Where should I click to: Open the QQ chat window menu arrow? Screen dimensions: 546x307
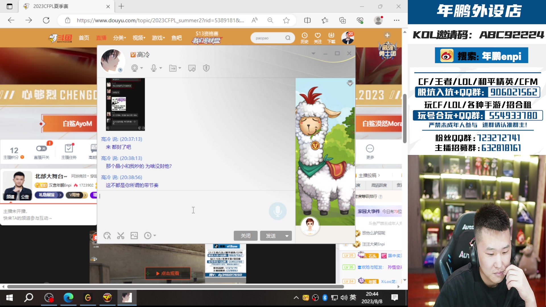click(313, 53)
